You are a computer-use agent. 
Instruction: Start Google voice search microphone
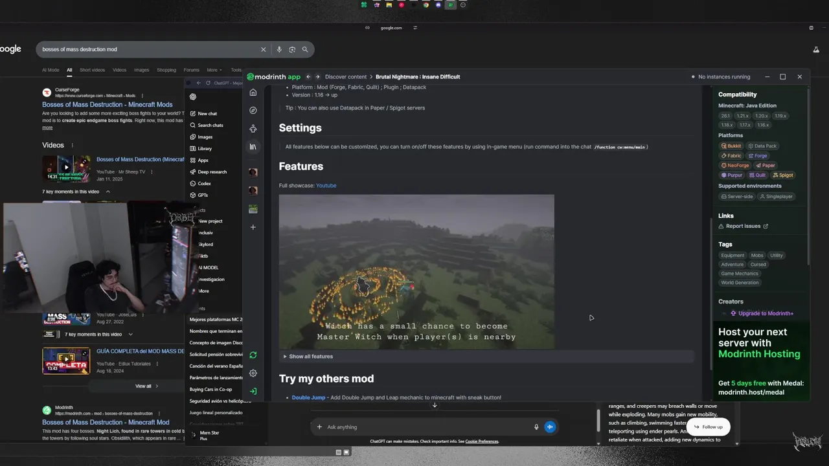click(x=279, y=49)
